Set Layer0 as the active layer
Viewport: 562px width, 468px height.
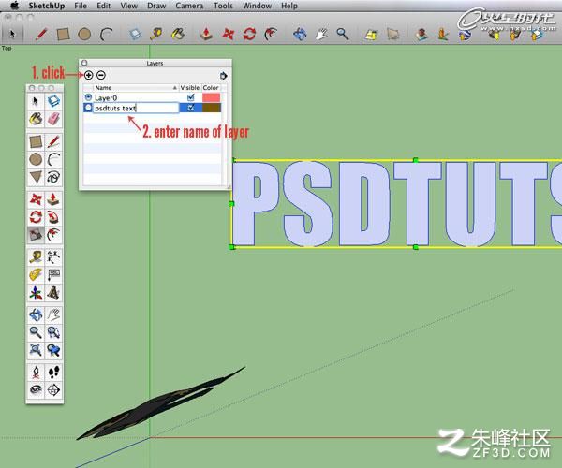(88, 97)
